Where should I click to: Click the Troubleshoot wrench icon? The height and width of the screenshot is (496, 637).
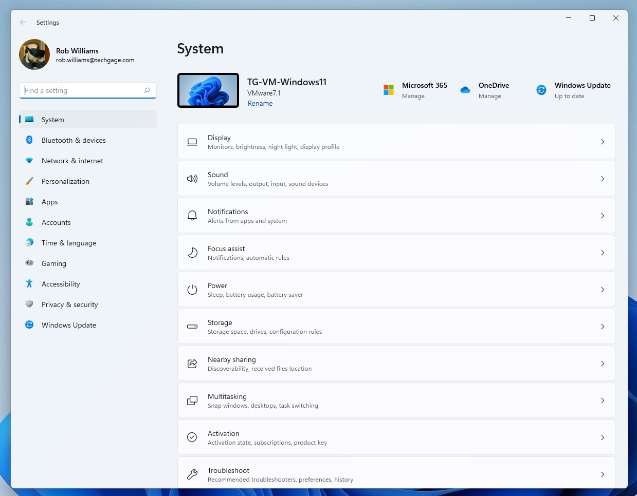[192, 474]
